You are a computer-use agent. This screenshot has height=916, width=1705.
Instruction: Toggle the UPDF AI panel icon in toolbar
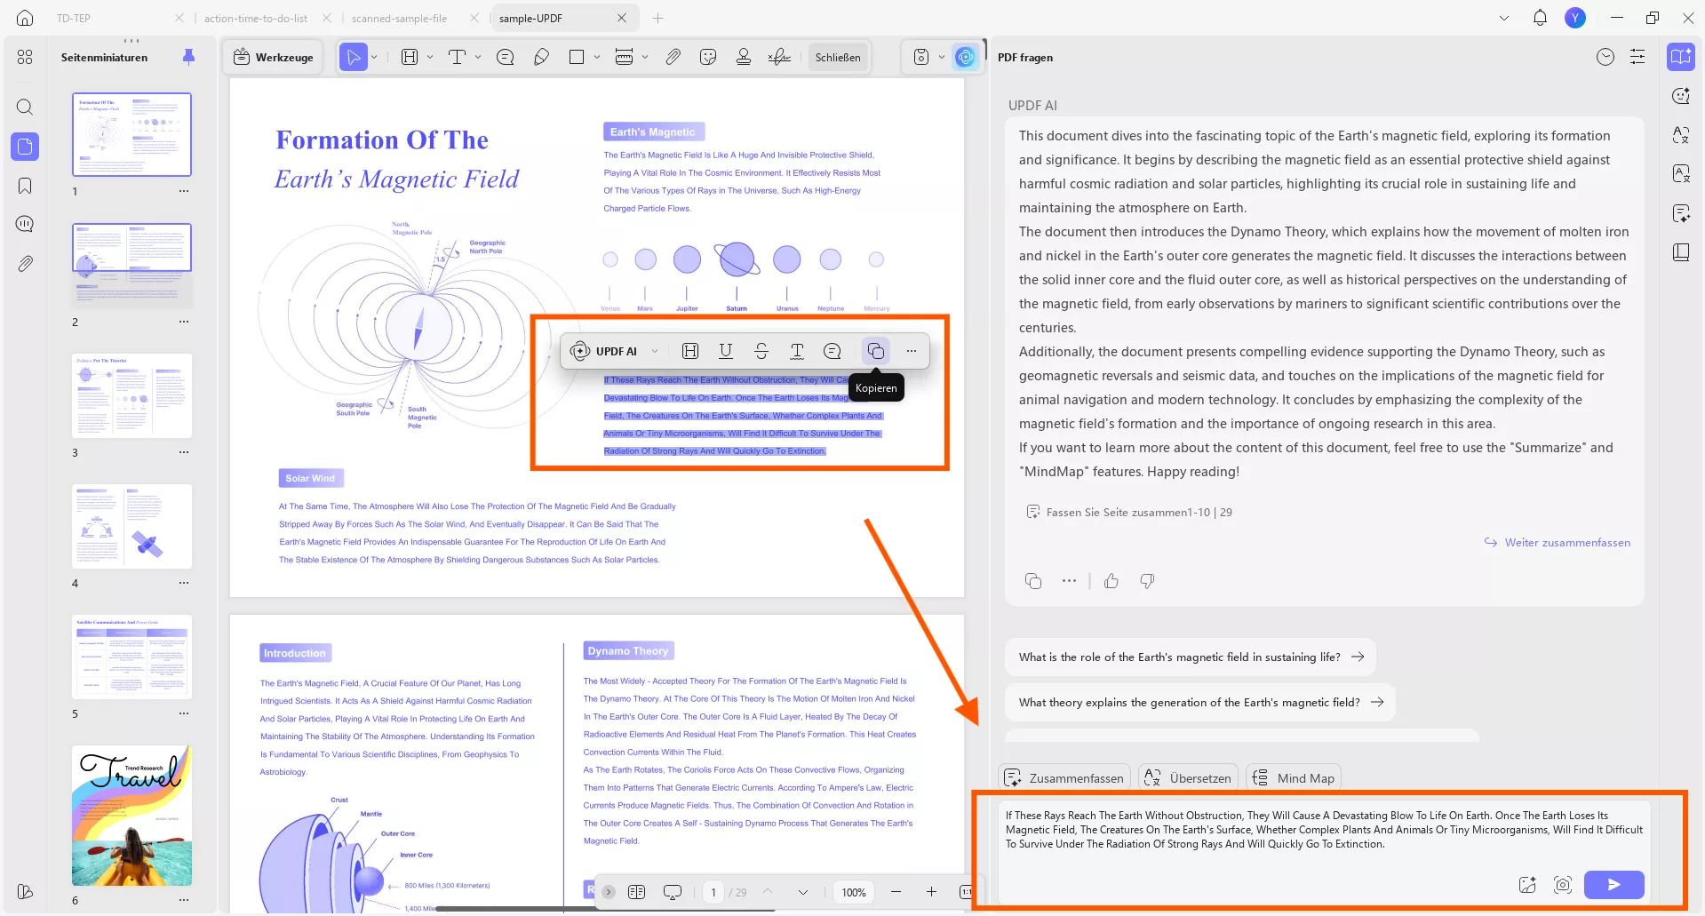[x=965, y=57]
